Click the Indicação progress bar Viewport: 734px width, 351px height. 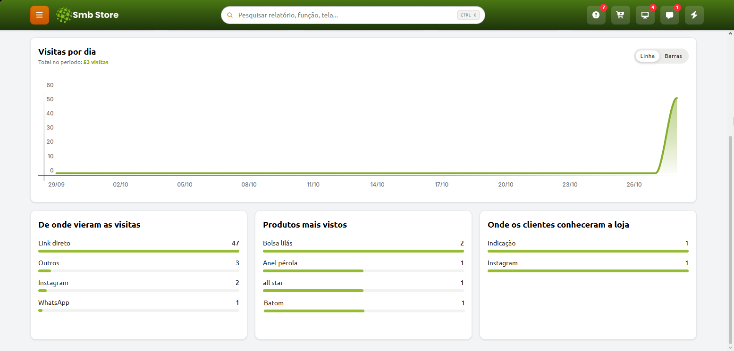[588, 251]
